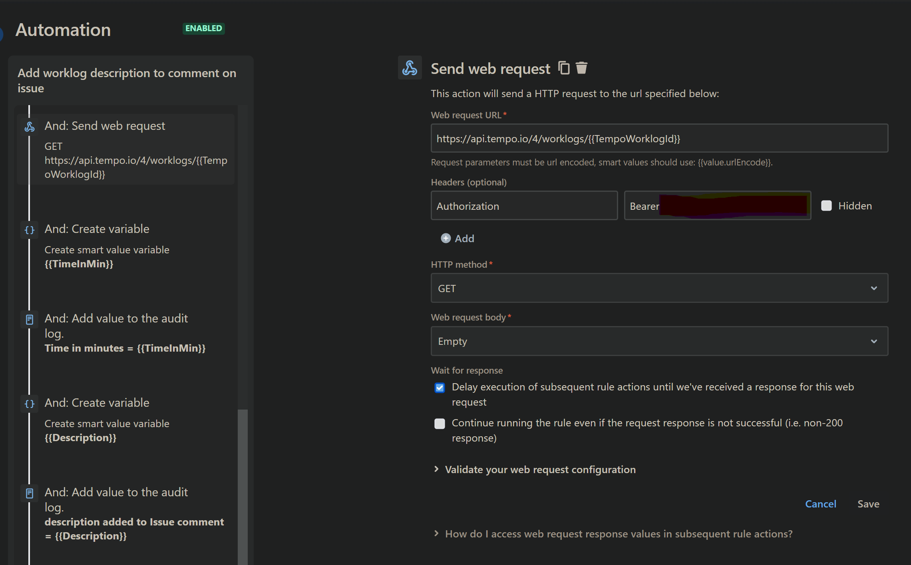Image resolution: width=911 pixels, height=565 pixels.
Task: Click the webhook icon in sidebar Send web request
Action: 30,127
